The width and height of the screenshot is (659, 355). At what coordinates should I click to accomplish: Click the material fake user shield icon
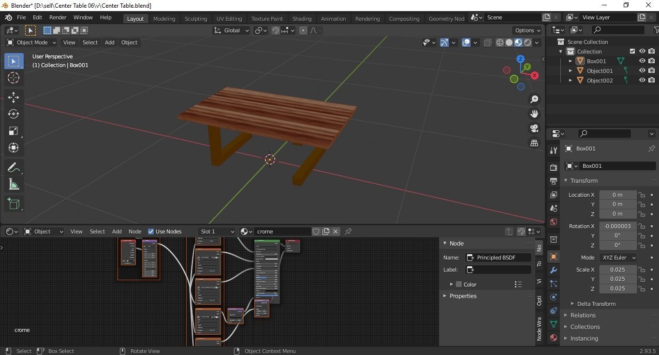(x=316, y=232)
